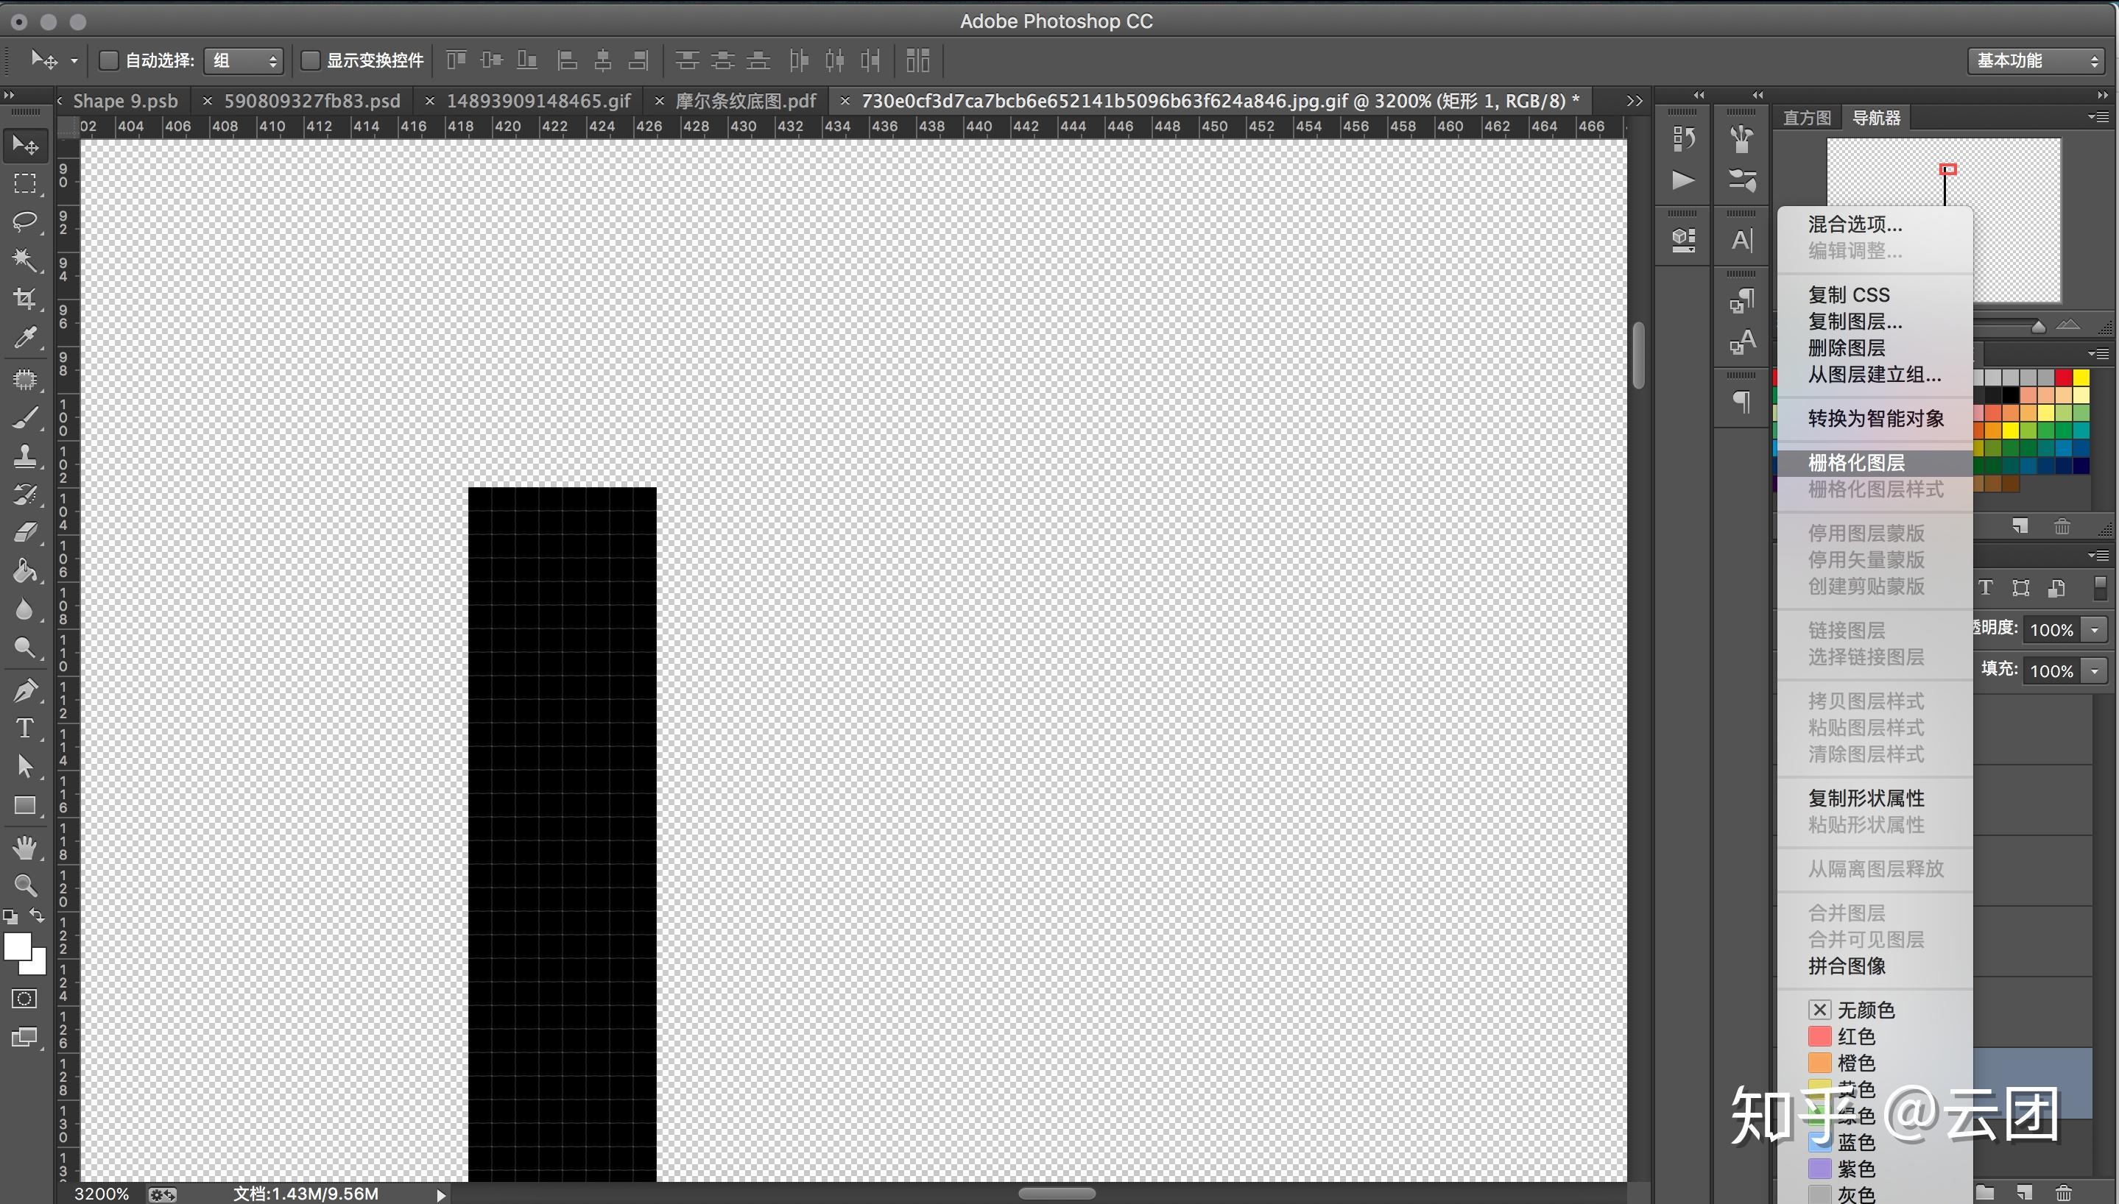This screenshot has width=2119, height=1204.
Task: Click the canvas horizontal scrollbar thumb
Action: (x=1057, y=1193)
